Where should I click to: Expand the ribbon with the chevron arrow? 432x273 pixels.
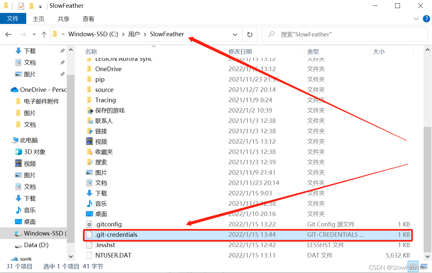tap(416, 19)
